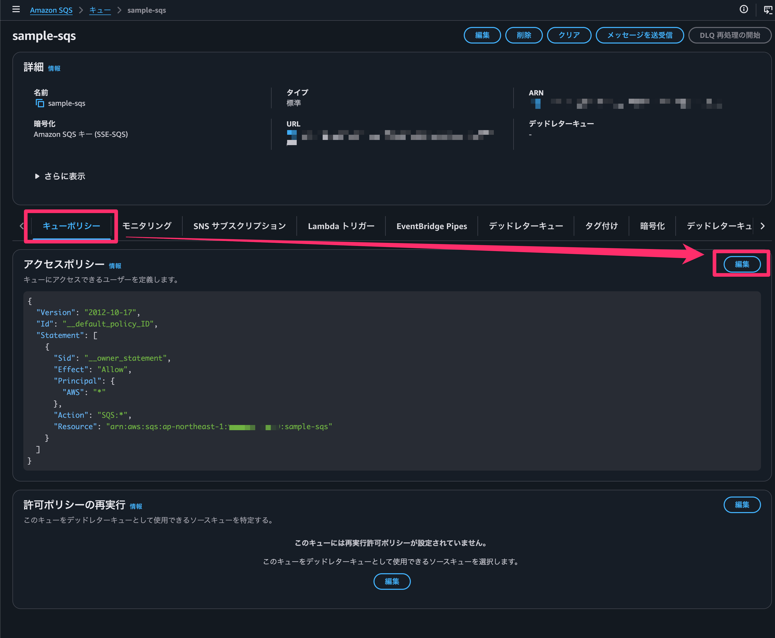Go to the 暗号化 tab

click(652, 226)
